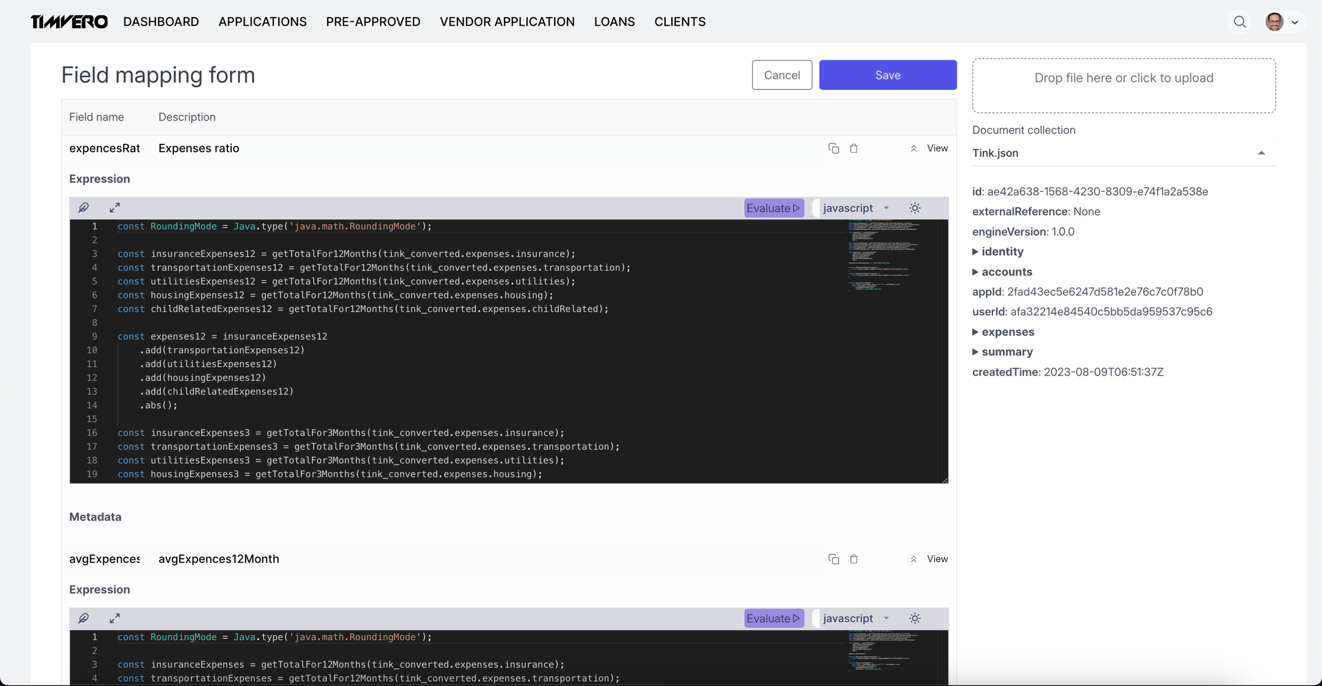Click the feather format icon in first expression editor
The height and width of the screenshot is (686, 1322).
point(84,208)
